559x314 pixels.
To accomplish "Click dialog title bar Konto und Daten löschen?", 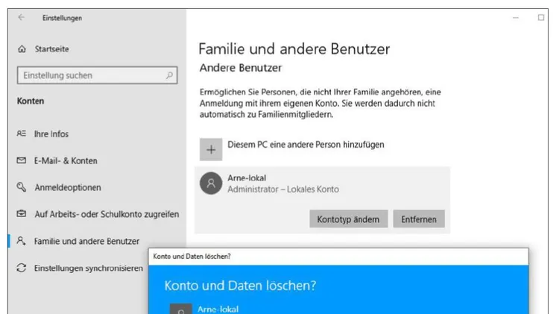I will (x=338, y=257).
